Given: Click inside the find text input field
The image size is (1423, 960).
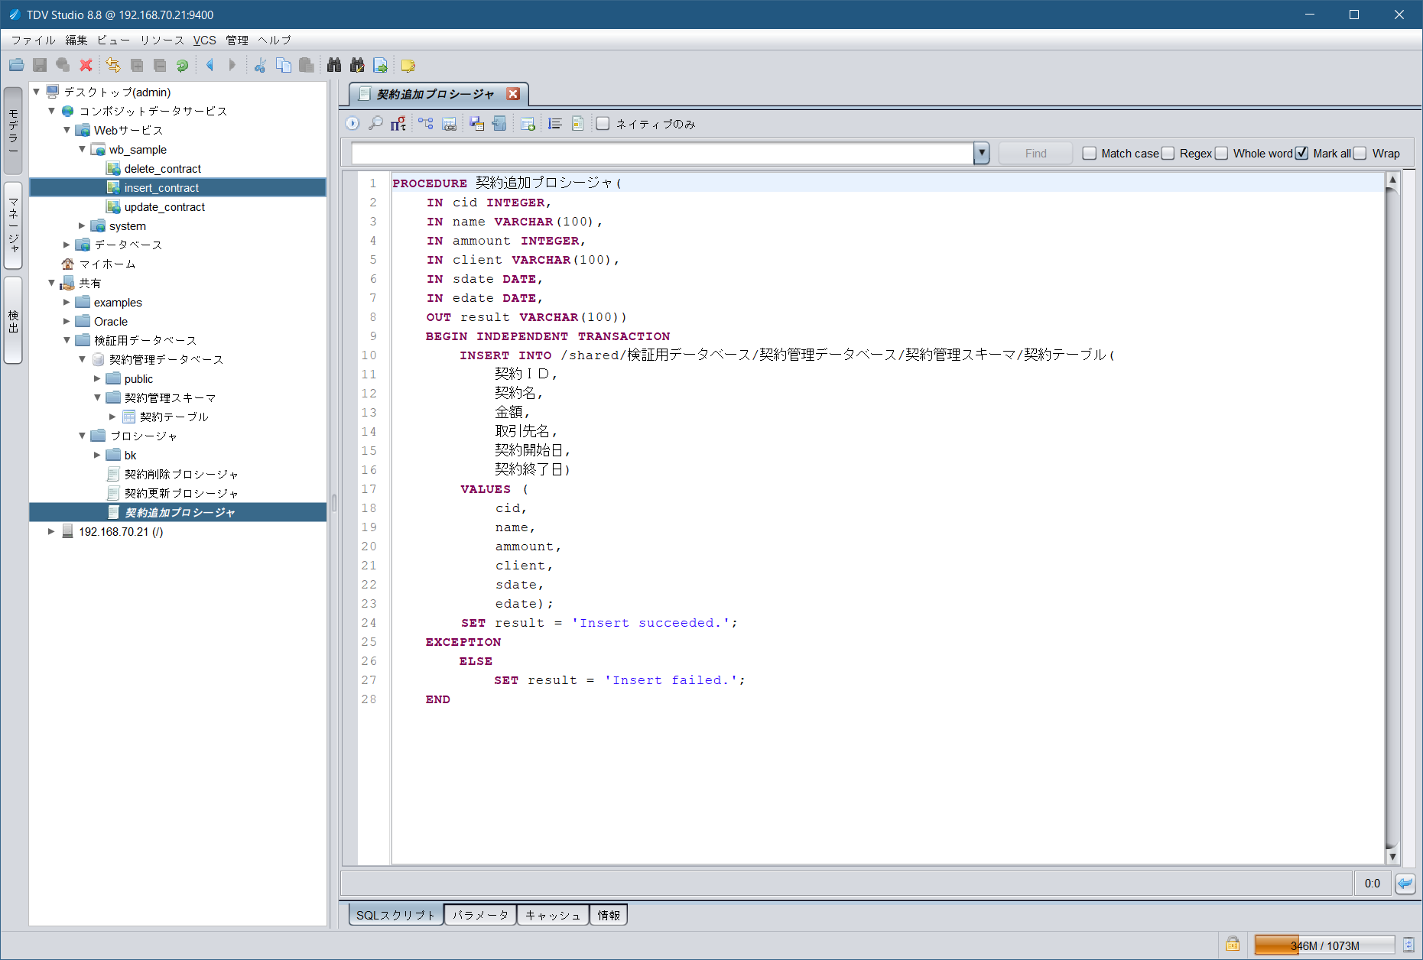Looking at the screenshot, I should point(662,154).
